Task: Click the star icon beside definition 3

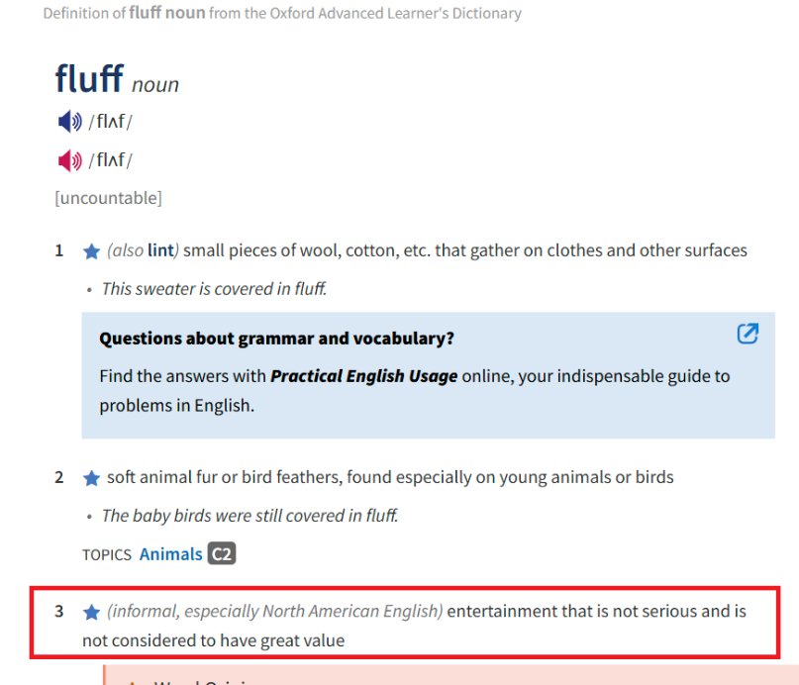Action: pyautogui.click(x=92, y=612)
